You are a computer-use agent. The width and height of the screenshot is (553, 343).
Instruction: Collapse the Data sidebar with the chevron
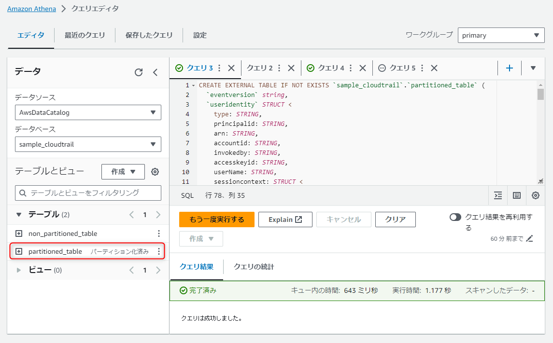click(155, 72)
